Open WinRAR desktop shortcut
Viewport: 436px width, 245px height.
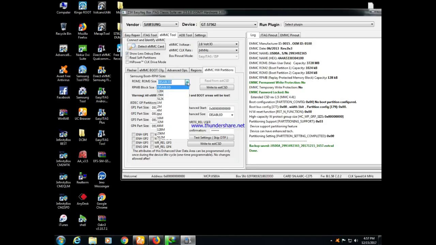tap(63, 114)
